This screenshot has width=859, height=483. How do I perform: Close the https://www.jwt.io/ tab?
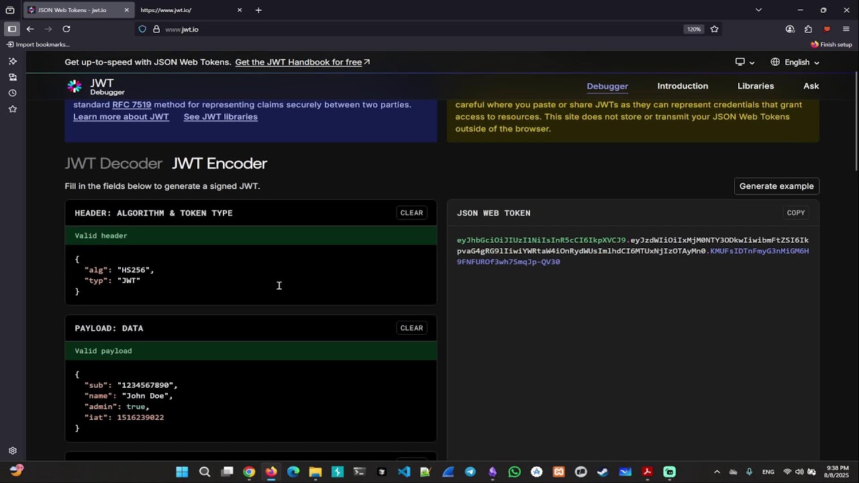(240, 10)
